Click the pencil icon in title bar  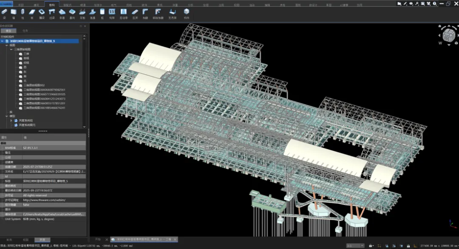point(405,4)
